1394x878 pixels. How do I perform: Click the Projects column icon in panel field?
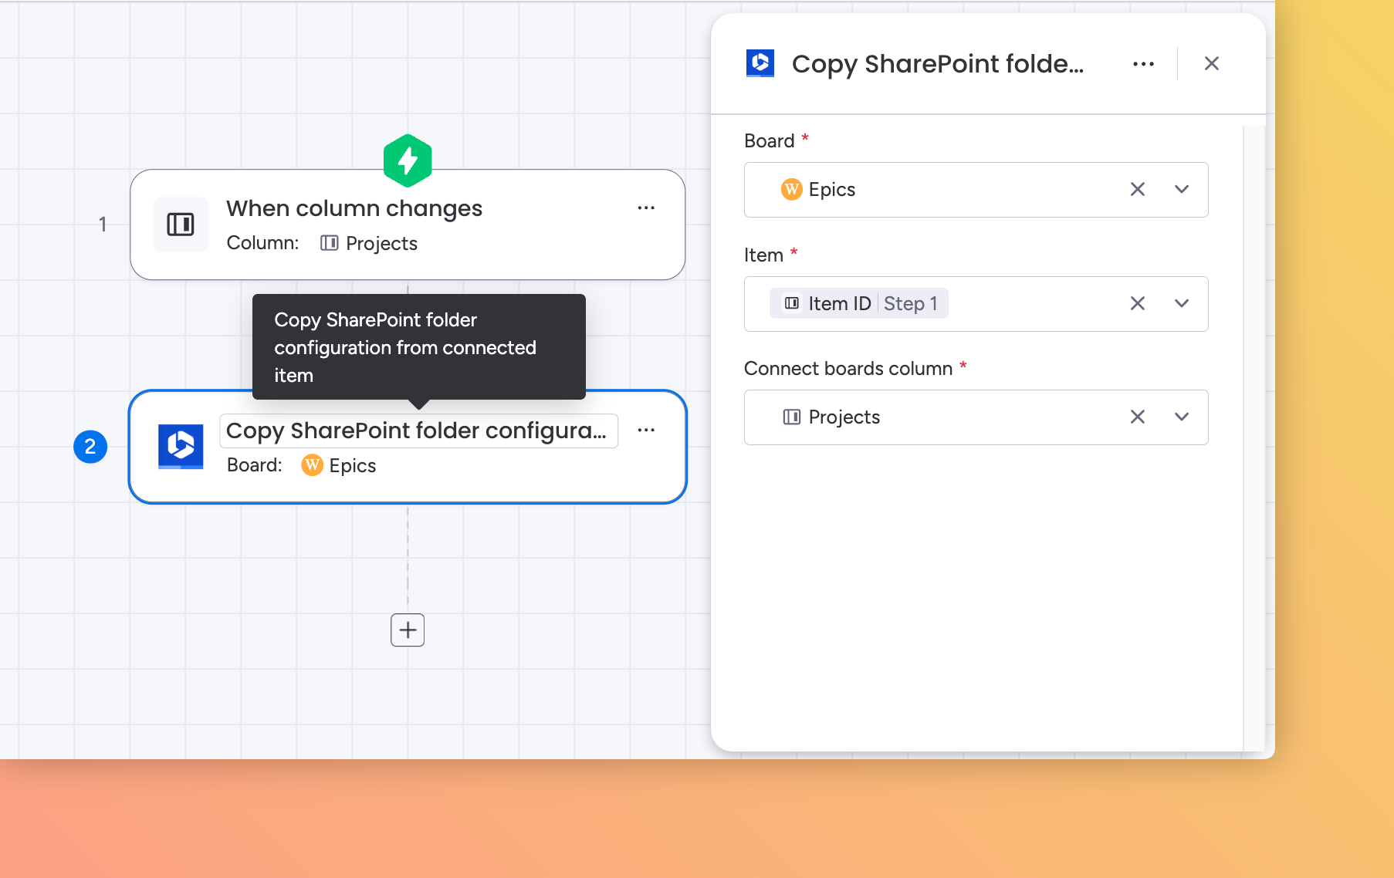tap(792, 417)
